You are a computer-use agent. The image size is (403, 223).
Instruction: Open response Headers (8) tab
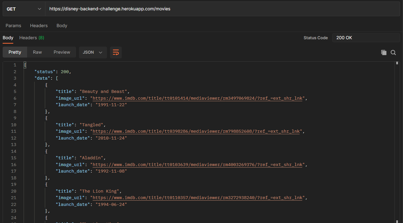tap(32, 38)
